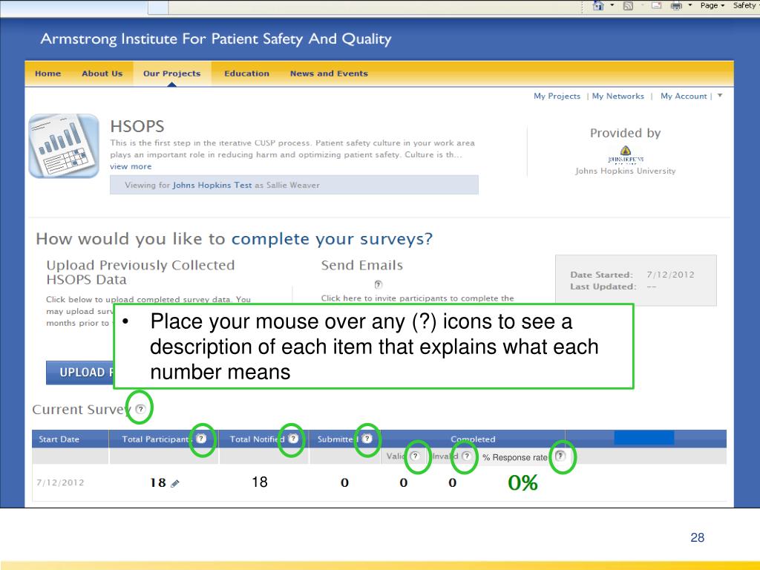Click the Upload button
The image size is (760, 570).
80,373
